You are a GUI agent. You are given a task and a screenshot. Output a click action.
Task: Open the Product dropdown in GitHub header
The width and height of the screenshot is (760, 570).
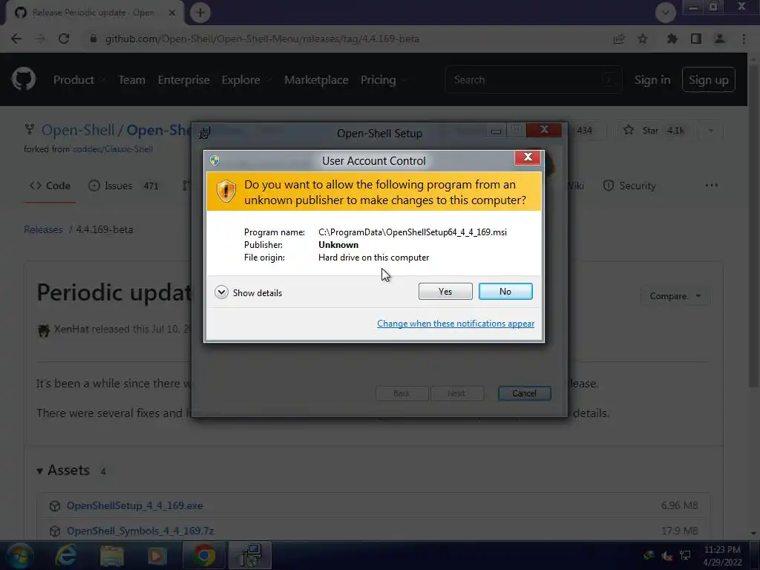coord(79,80)
